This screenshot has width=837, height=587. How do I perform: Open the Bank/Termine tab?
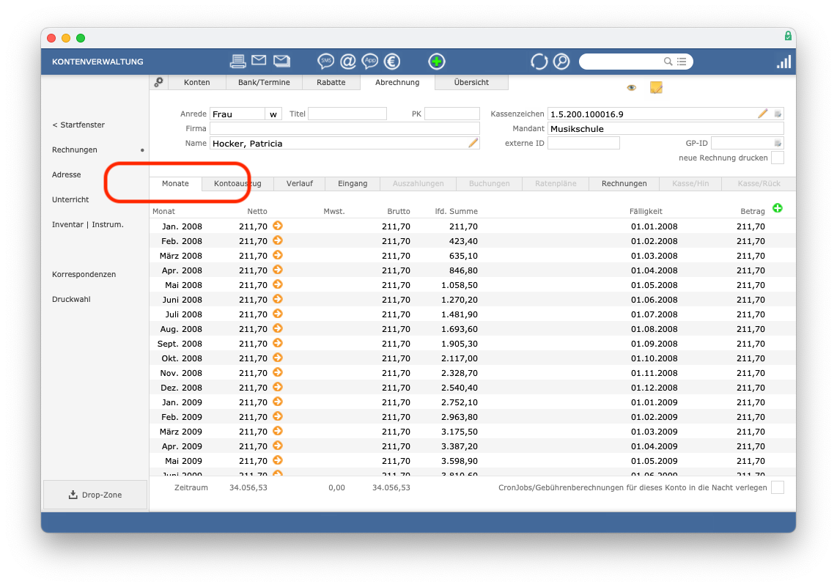coord(265,82)
